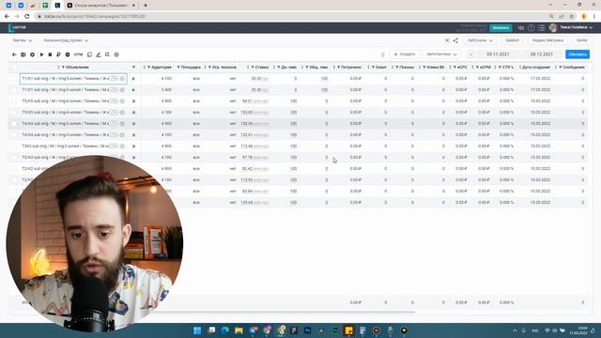The width and height of the screenshot is (601, 338).
Task: Reload the page with browser refresh icon
Action: 27,17
